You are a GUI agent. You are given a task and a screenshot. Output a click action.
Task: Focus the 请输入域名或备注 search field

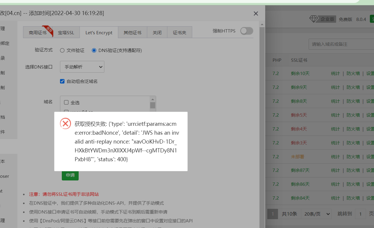point(341,44)
